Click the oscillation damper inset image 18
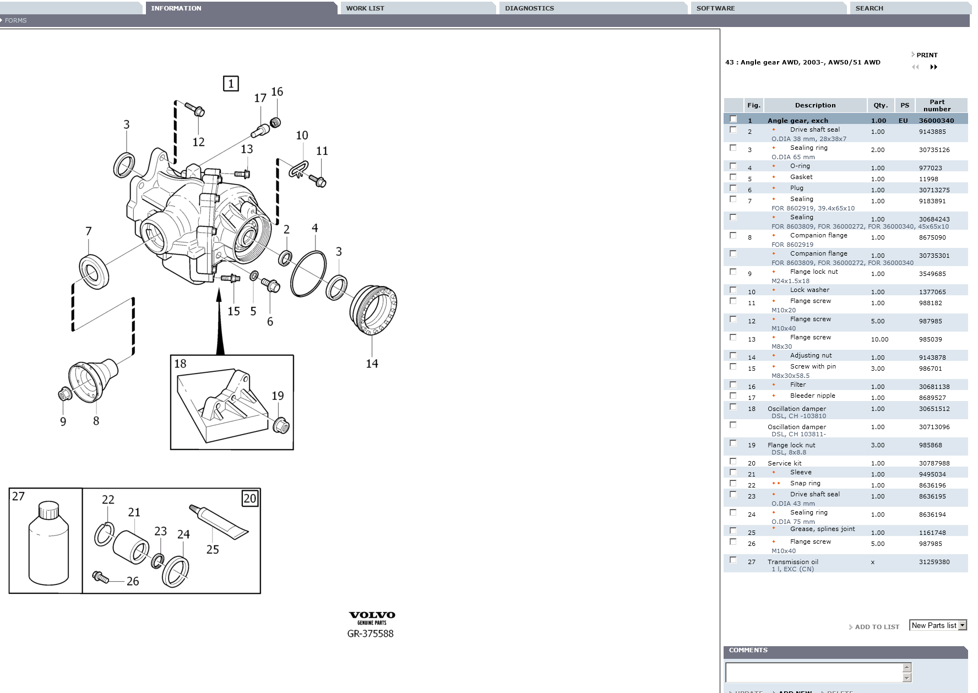The width and height of the screenshot is (978, 693). coord(232,402)
